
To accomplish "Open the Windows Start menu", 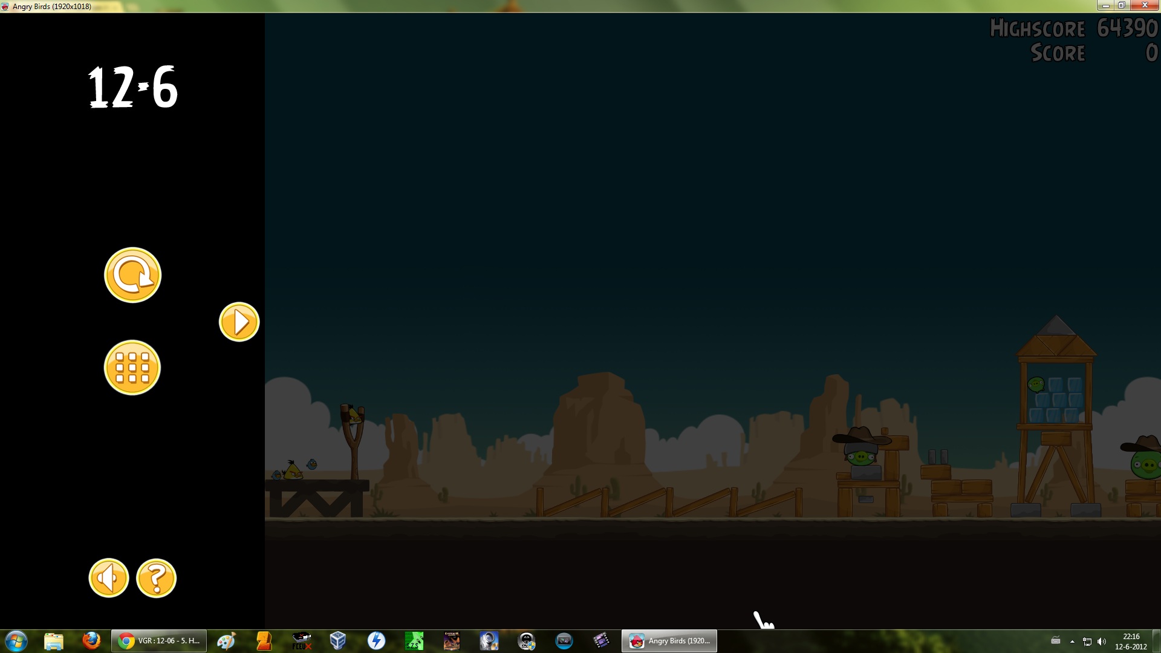I will coord(16,641).
